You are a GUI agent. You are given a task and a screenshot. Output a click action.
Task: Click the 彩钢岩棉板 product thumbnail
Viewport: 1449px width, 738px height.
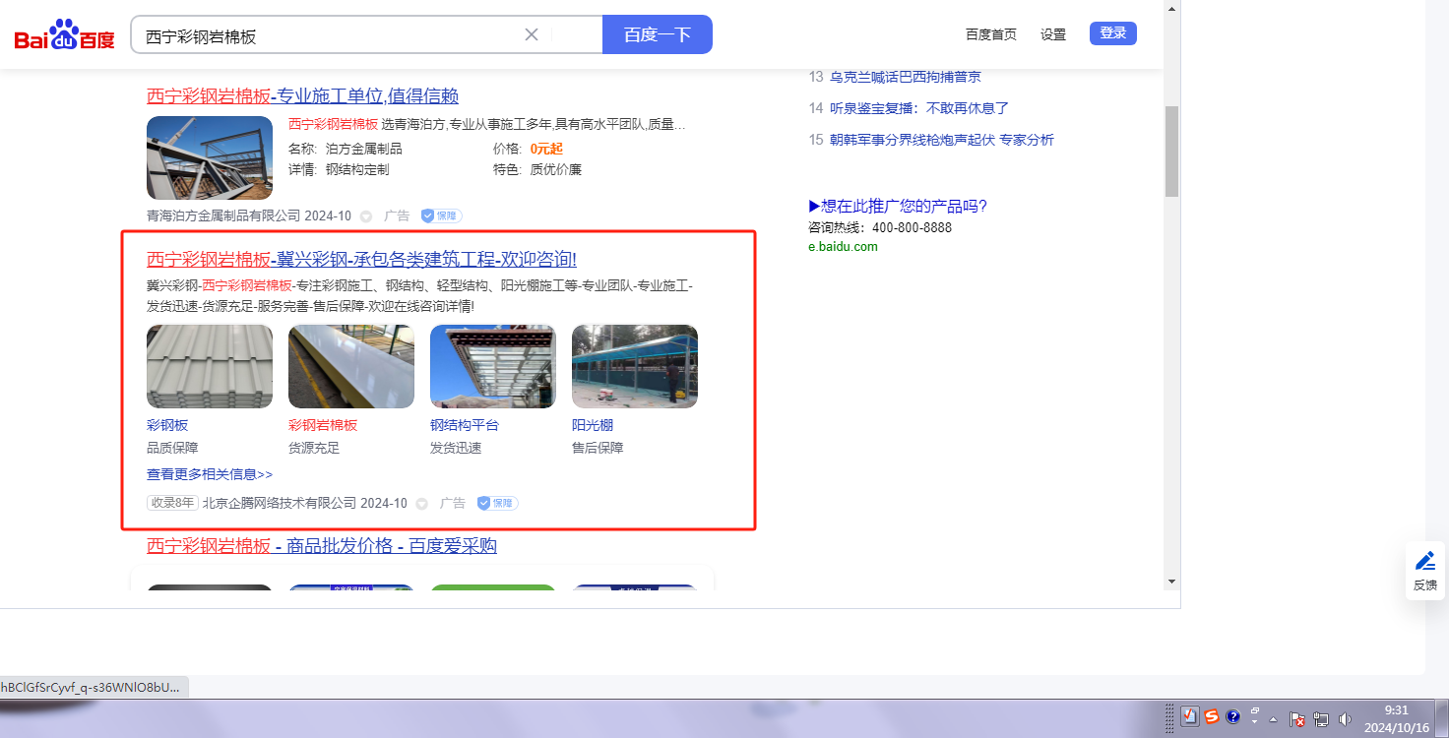351,366
